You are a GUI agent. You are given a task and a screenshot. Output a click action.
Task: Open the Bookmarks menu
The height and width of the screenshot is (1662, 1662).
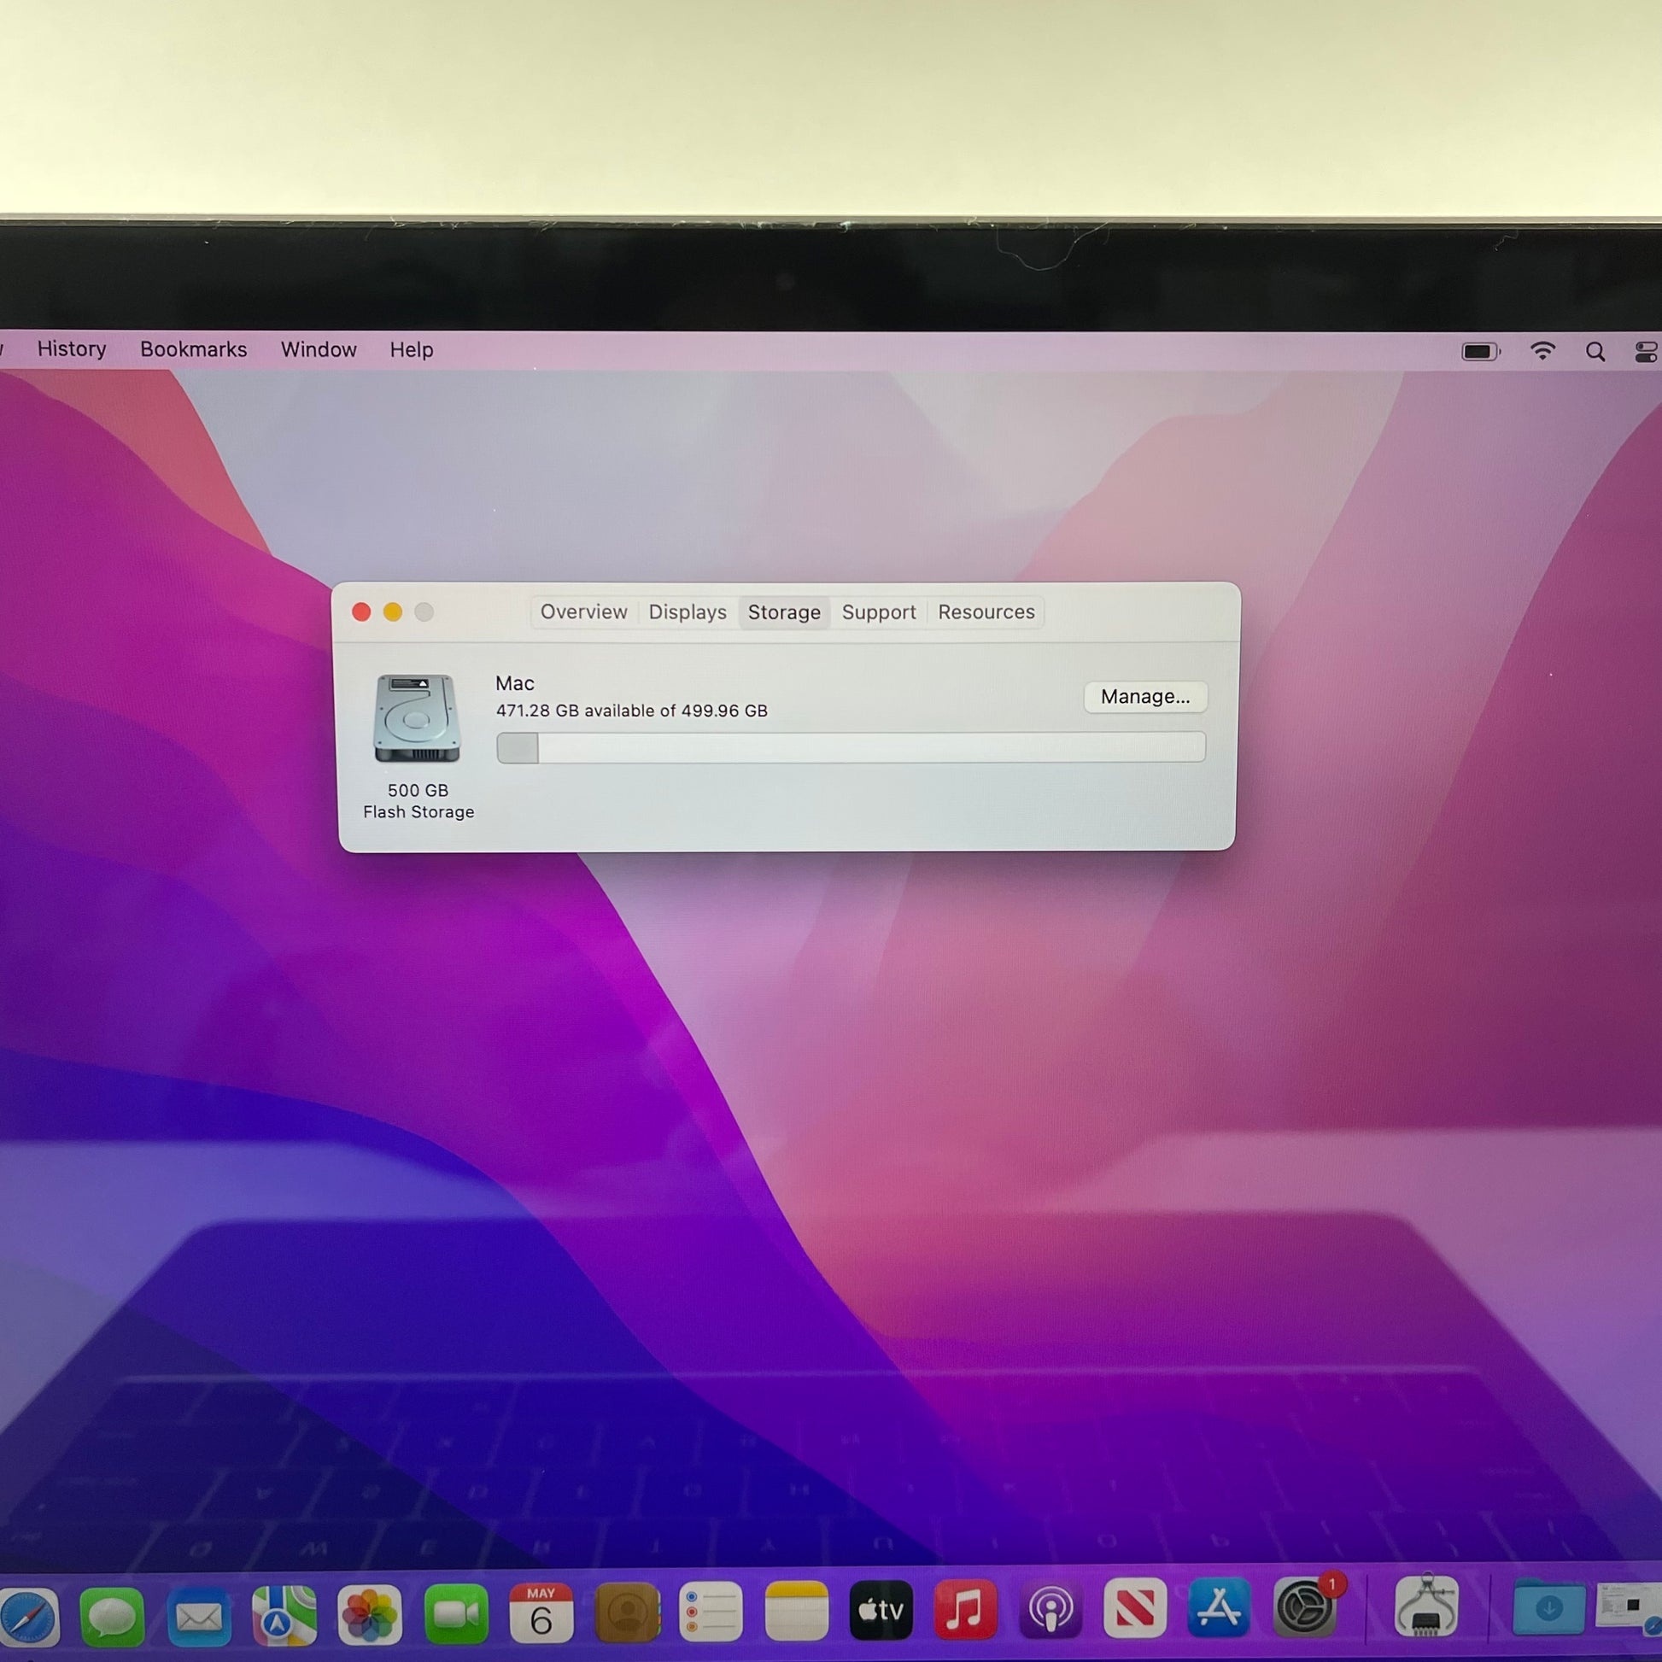[x=194, y=349]
